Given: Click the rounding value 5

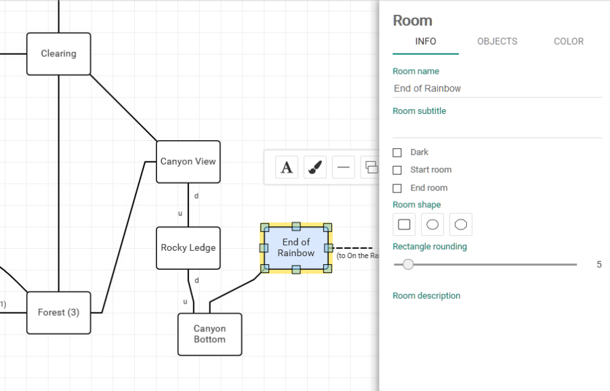Looking at the screenshot, I should 599,264.
